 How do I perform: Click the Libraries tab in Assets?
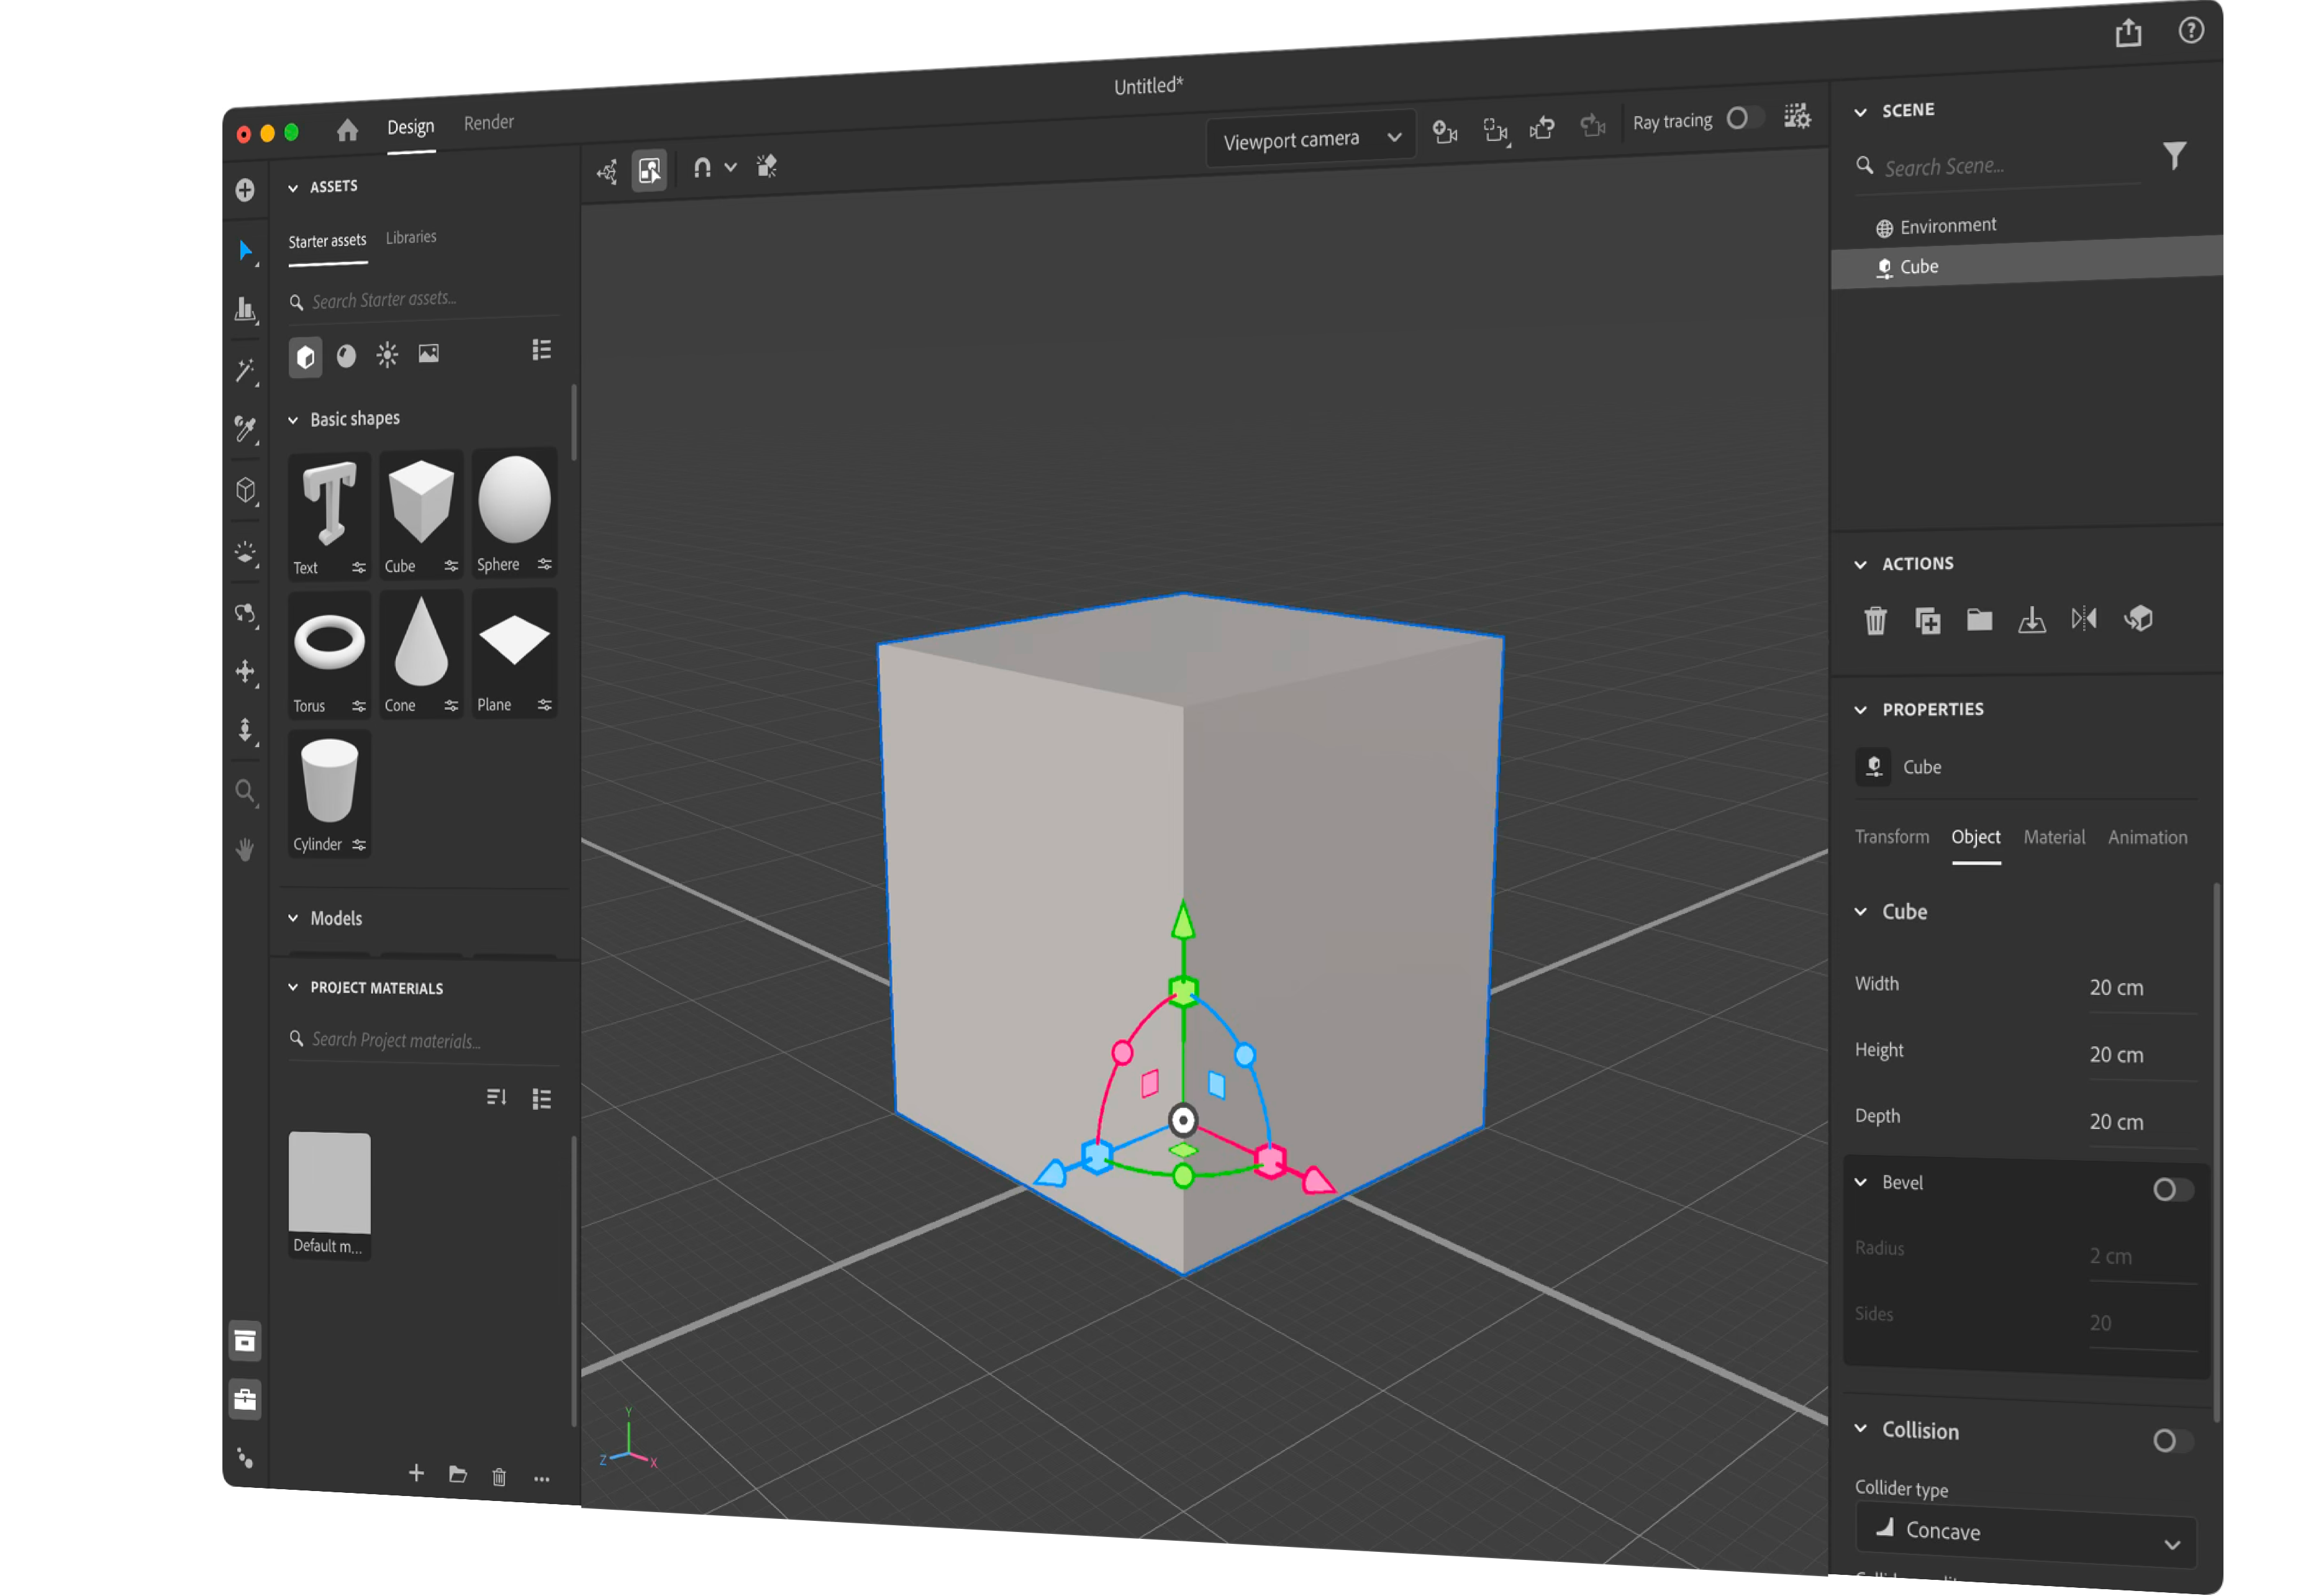[x=411, y=237]
